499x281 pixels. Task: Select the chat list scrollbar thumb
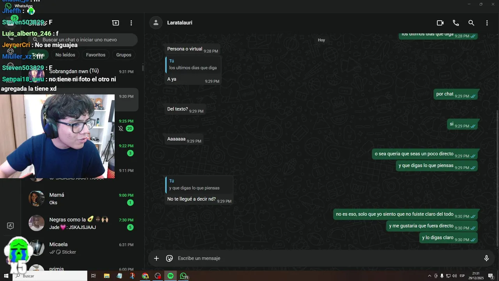[142, 68]
